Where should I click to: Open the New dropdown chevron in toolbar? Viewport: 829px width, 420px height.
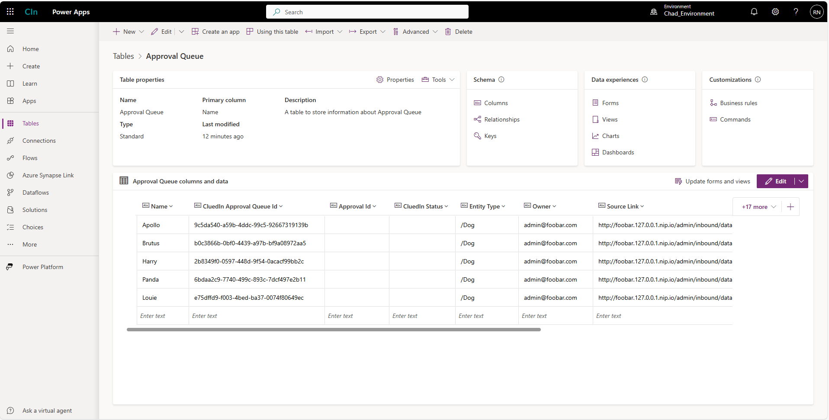141,32
